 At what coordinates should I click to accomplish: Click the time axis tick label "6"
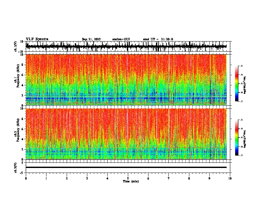(x=148, y=178)
